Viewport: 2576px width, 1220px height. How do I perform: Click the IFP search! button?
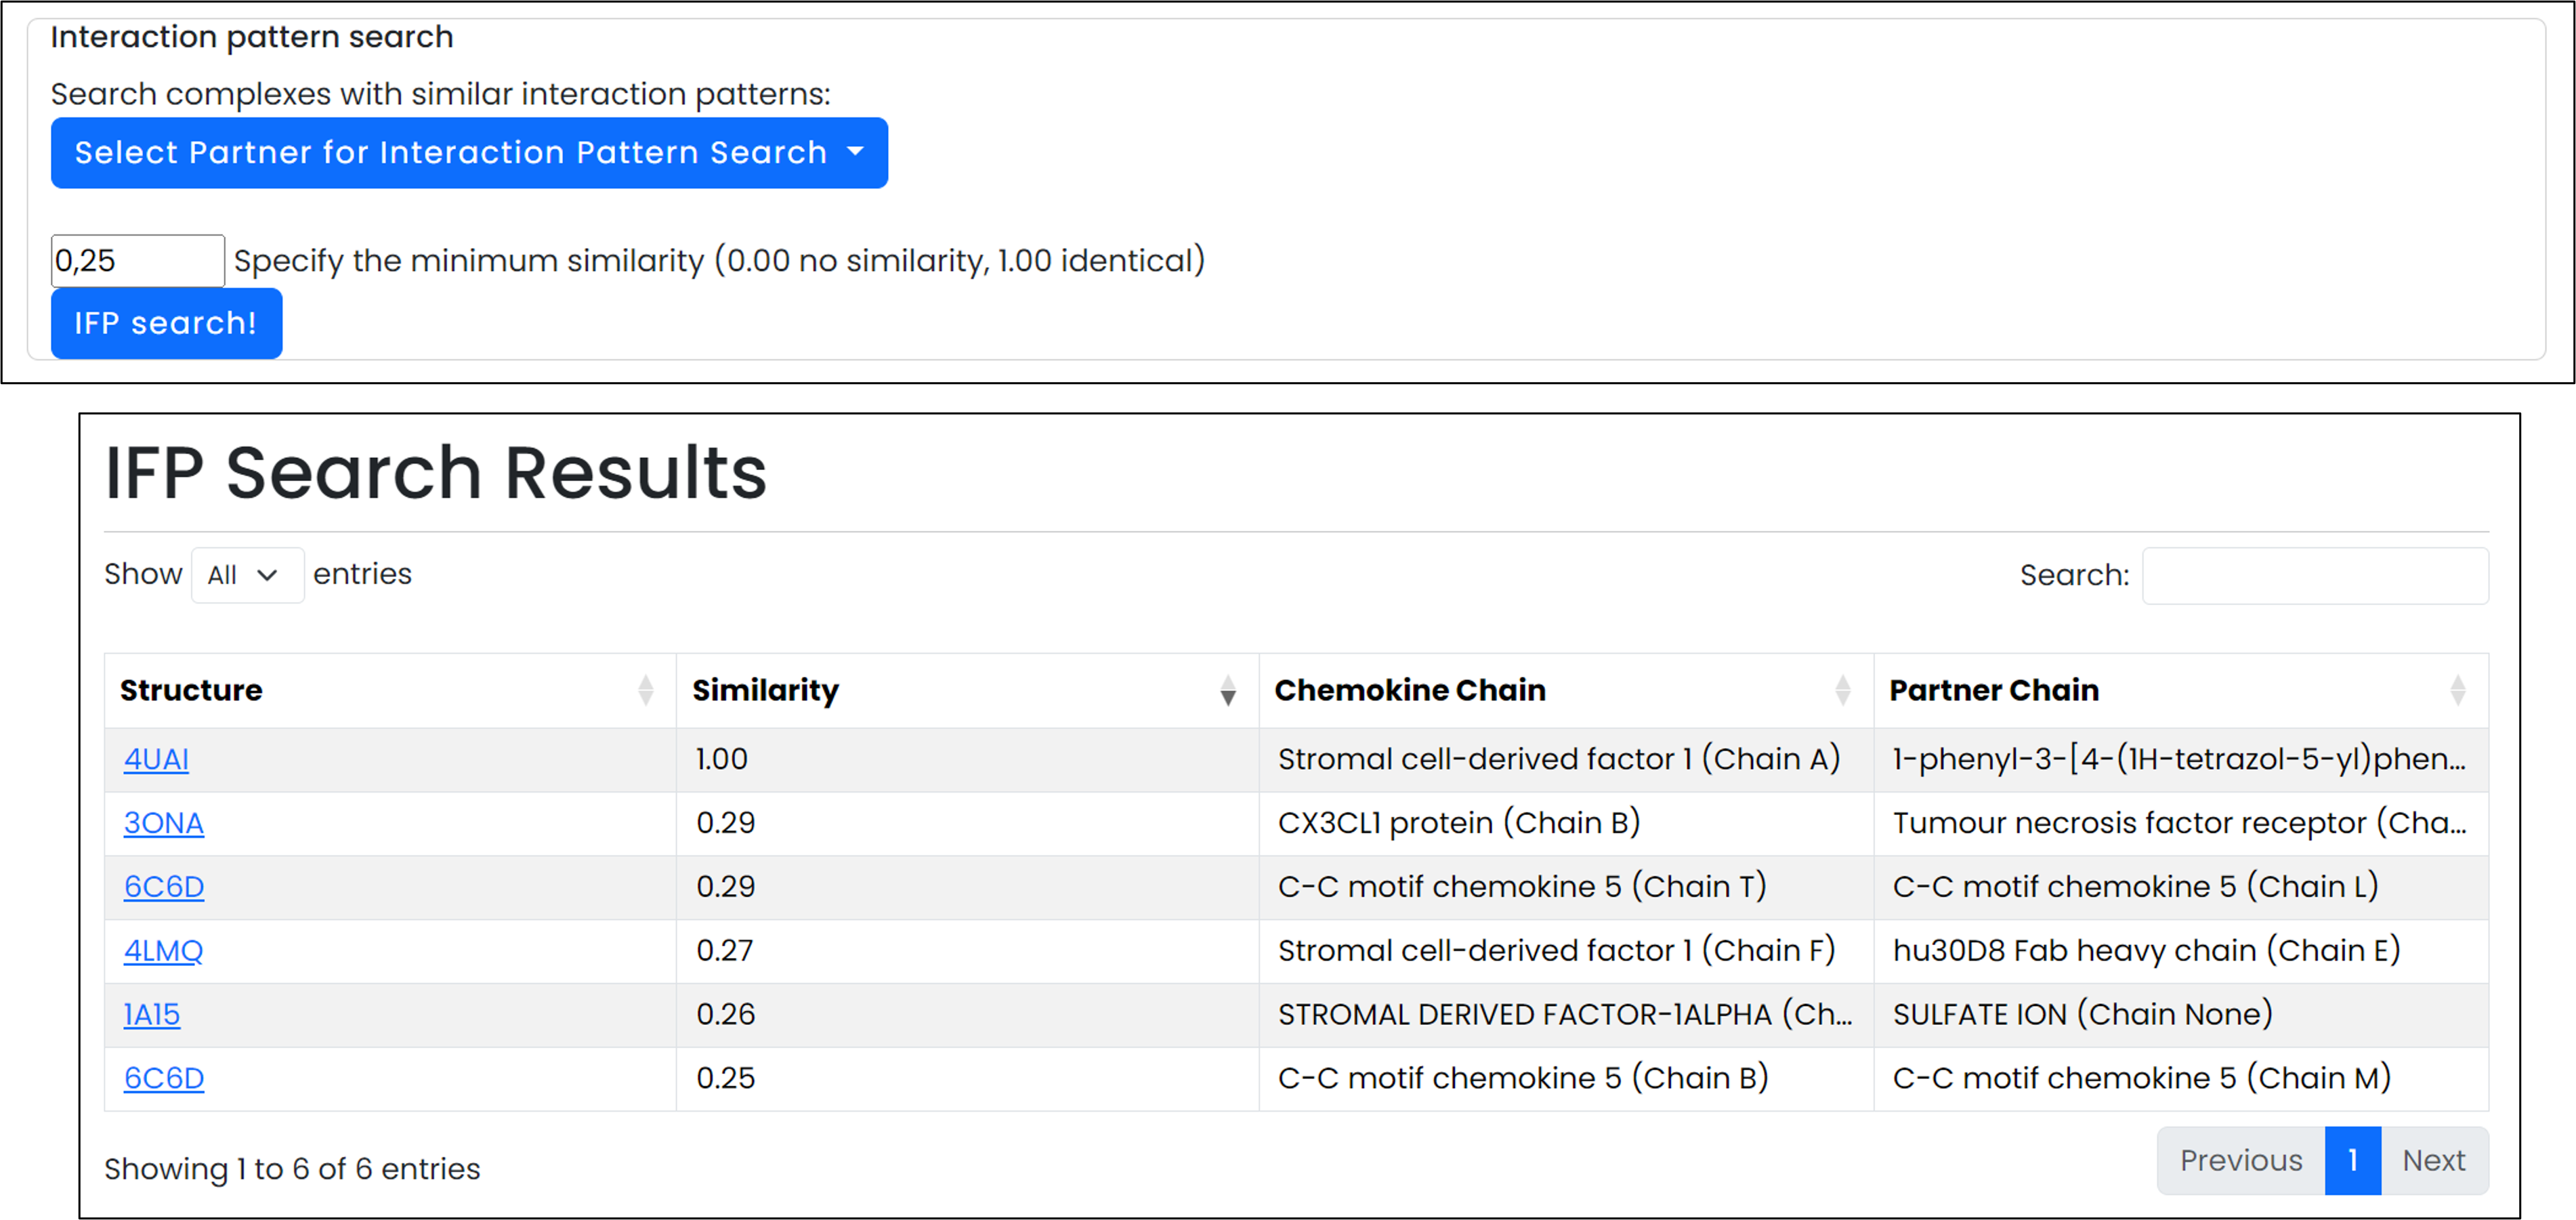click(x=166, y=323)
